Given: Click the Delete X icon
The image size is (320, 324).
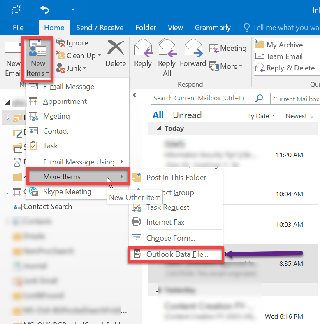Looking at the screenshot, I should [x=116, y=47].
